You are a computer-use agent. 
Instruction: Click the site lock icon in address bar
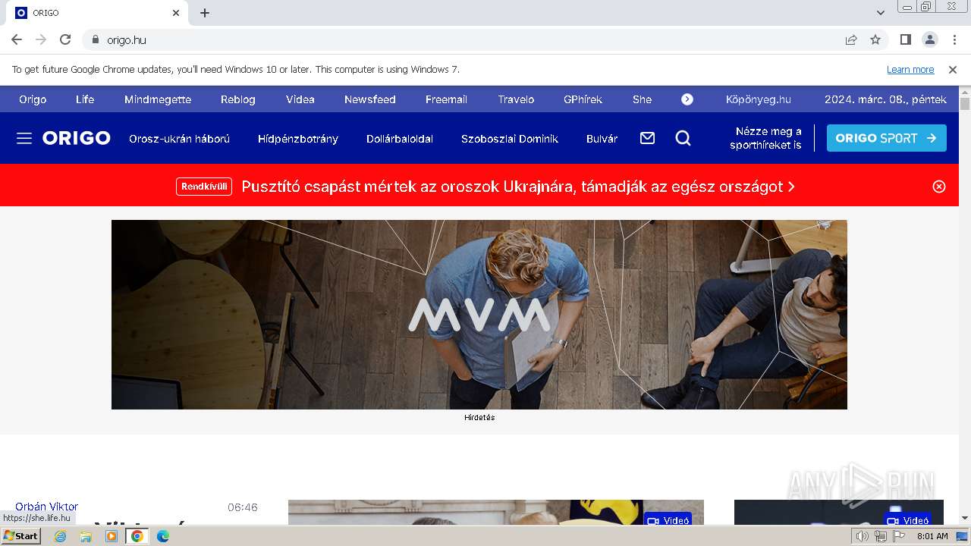95,39
